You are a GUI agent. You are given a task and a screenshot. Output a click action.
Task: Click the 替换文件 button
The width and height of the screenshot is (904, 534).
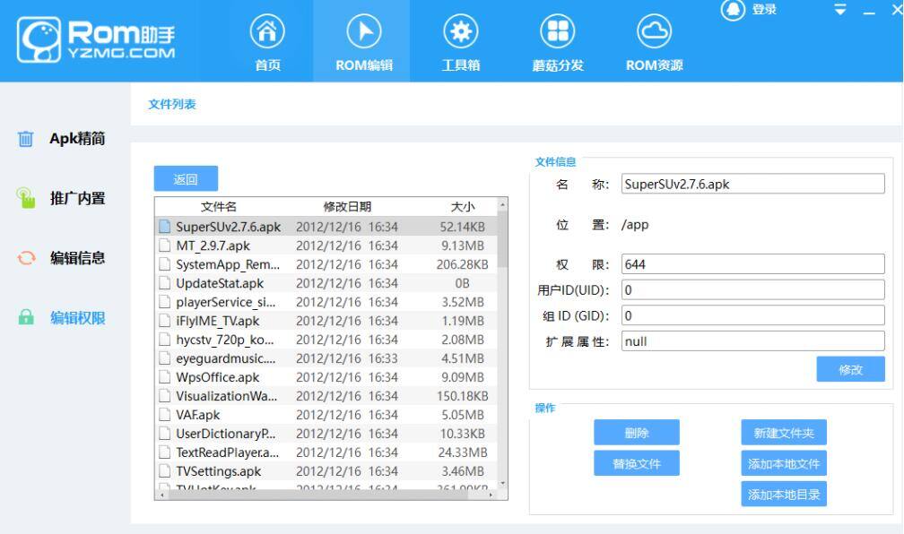click(637, 463)
